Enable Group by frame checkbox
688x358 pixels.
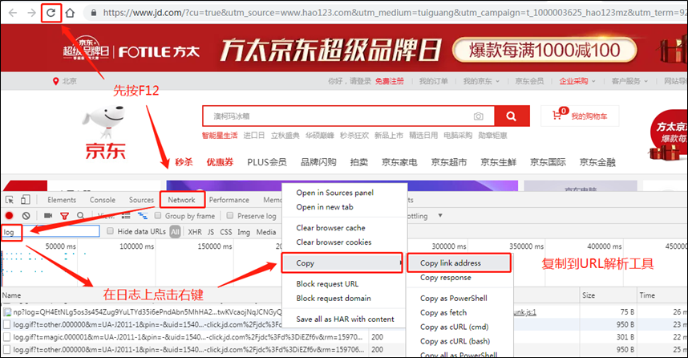click(158, 216)
